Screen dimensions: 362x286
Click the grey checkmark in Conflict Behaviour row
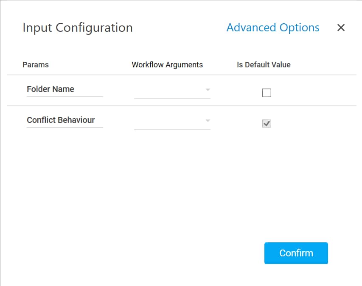pyautogui.click(x=267, y=124)
